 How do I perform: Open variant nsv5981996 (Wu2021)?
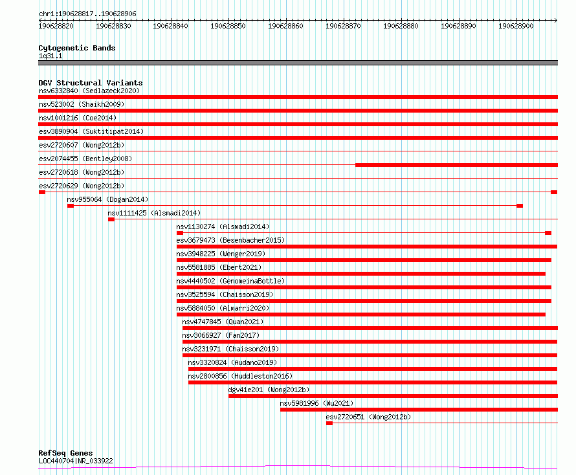pyautogui.click(x=316, y=403)
